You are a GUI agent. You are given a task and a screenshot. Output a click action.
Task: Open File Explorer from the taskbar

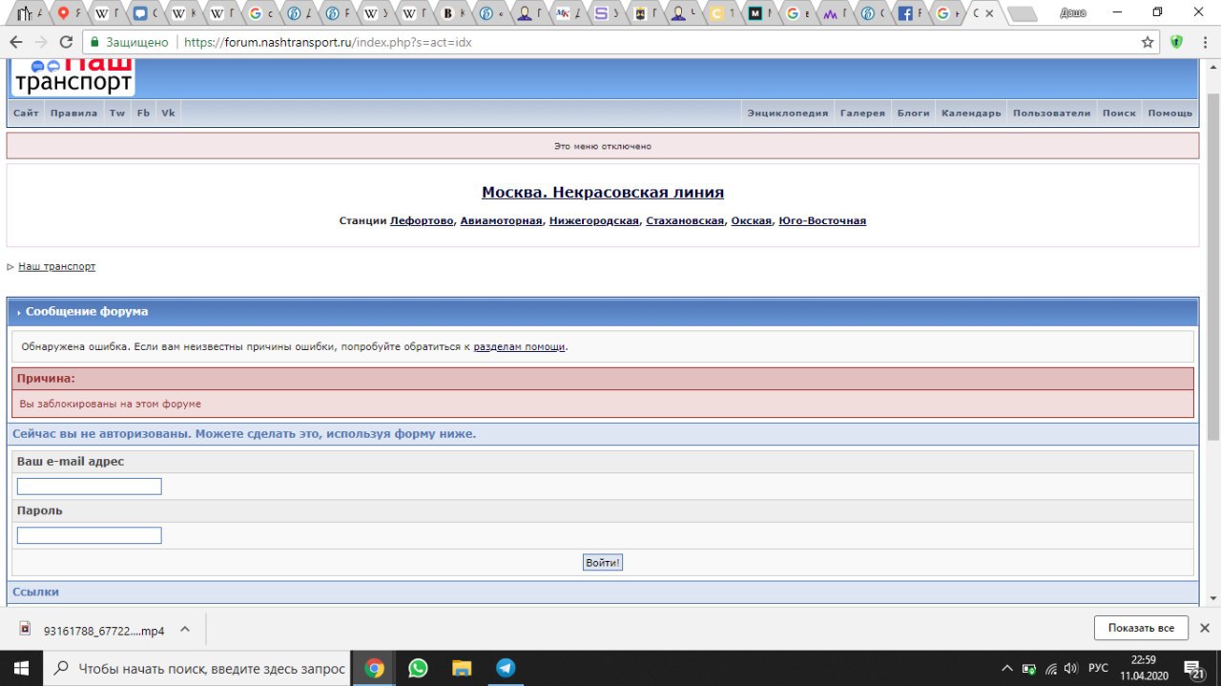click(x=462, y=668)
